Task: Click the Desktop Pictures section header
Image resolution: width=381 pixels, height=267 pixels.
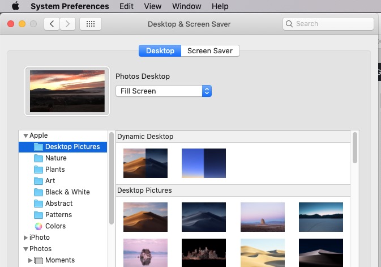Action: coord(233,190)
